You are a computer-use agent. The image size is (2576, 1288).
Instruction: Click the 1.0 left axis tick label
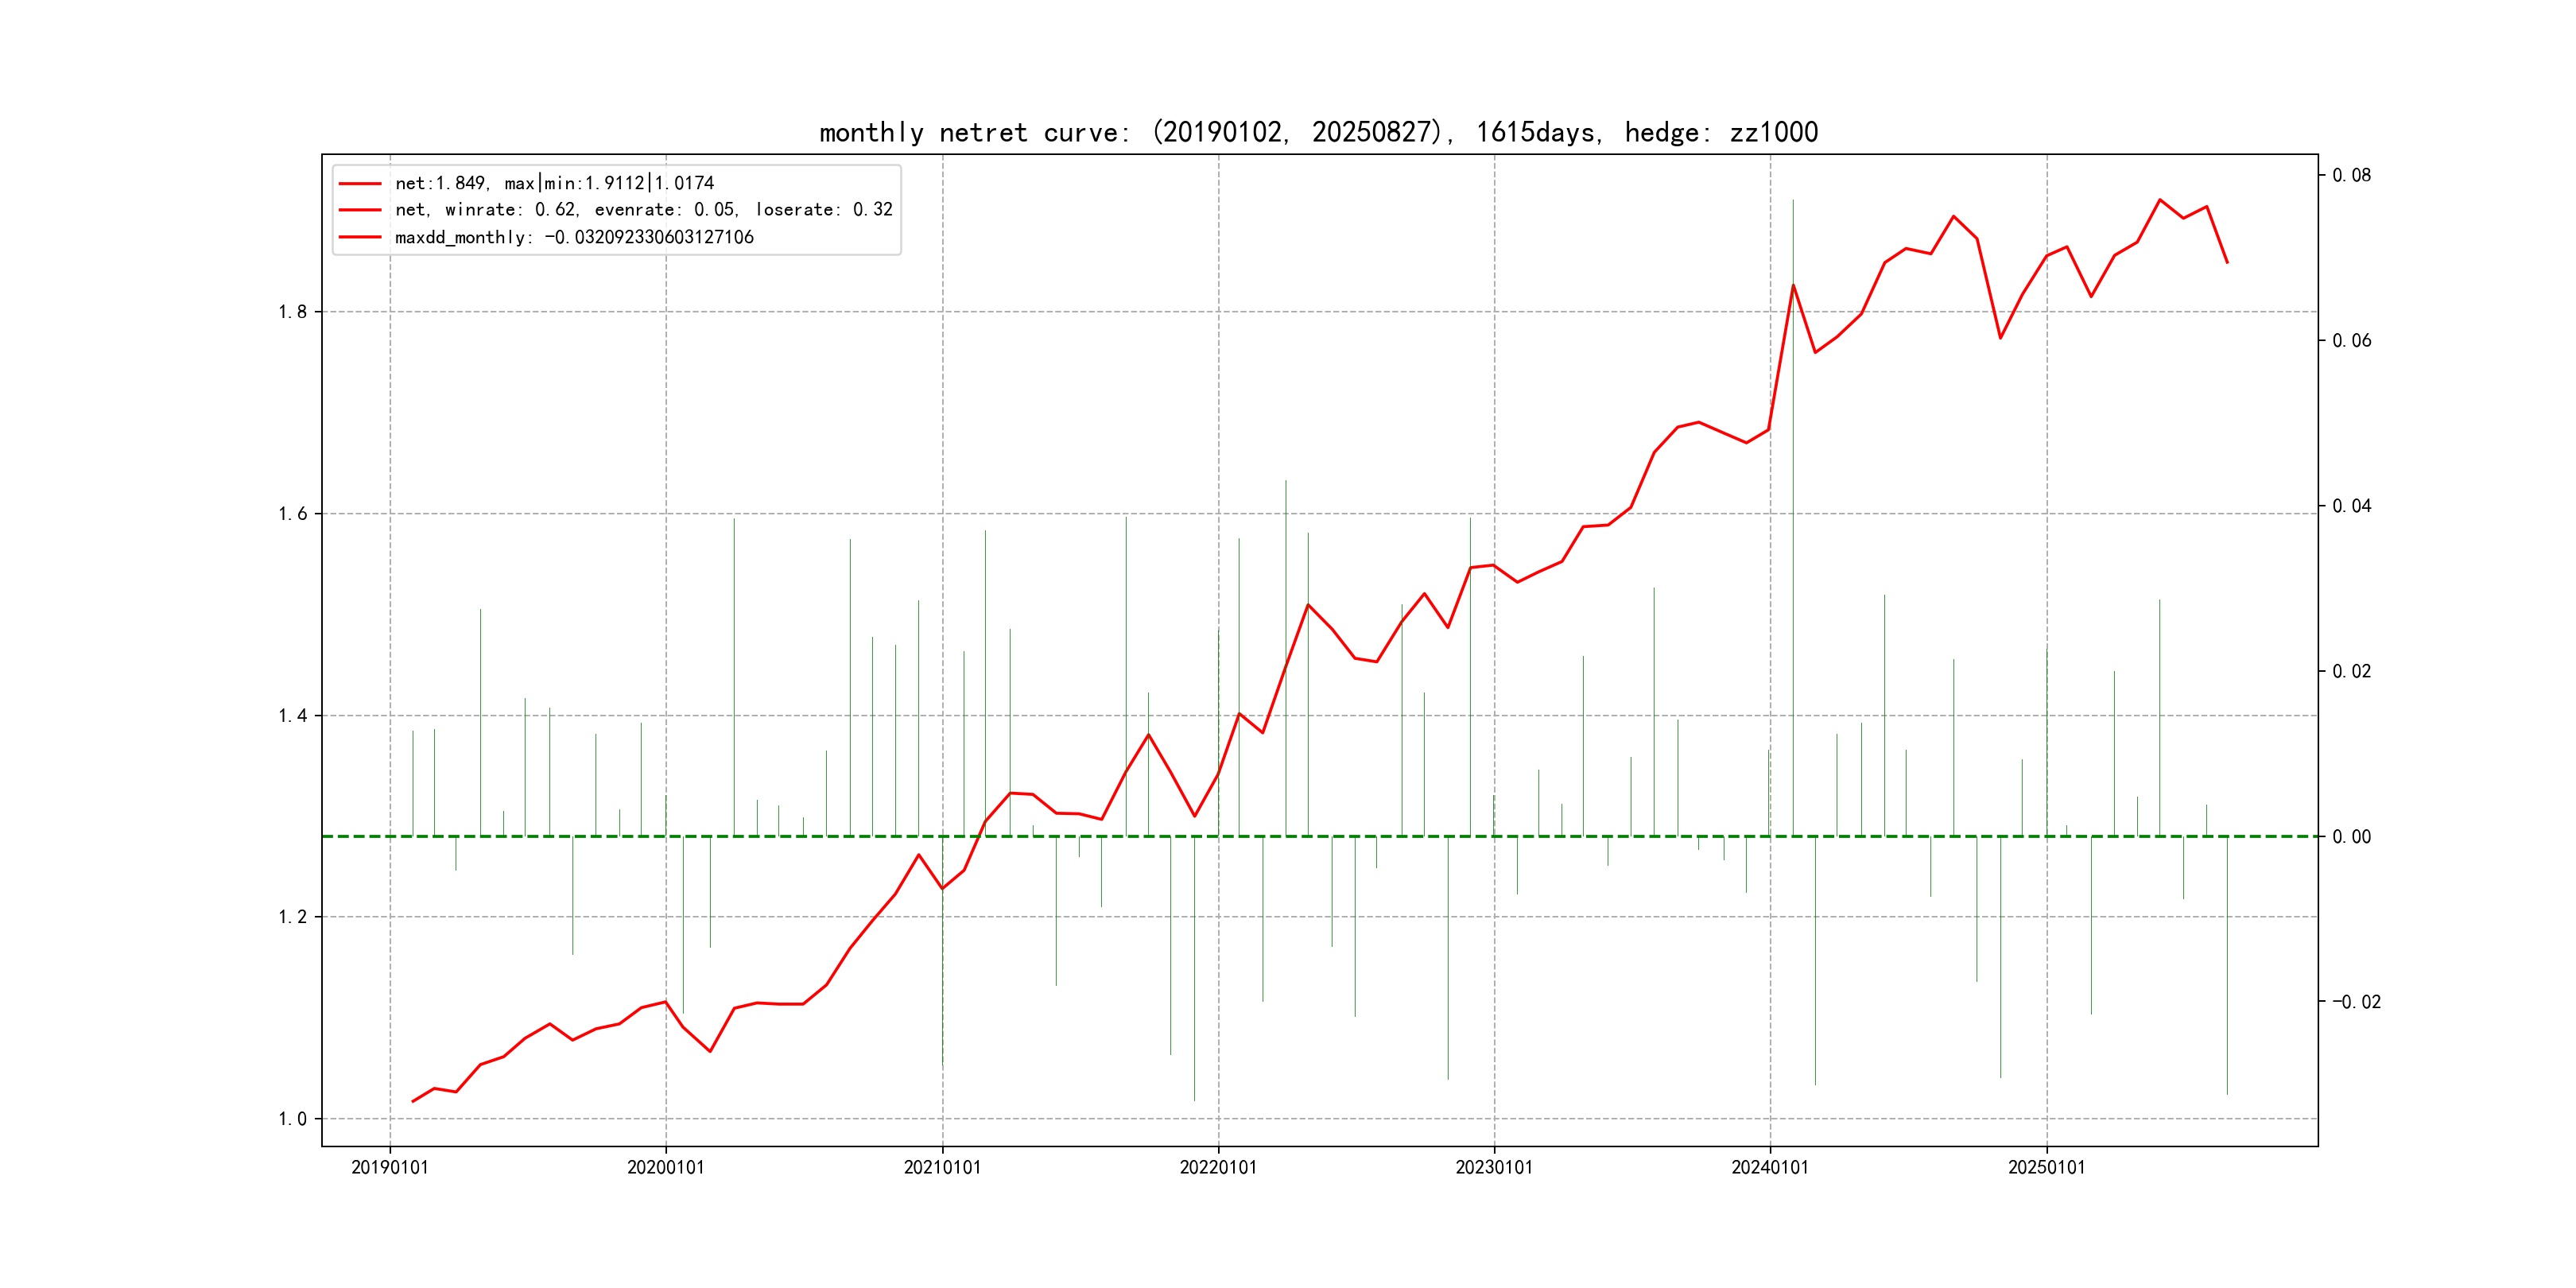point(293,1119)
